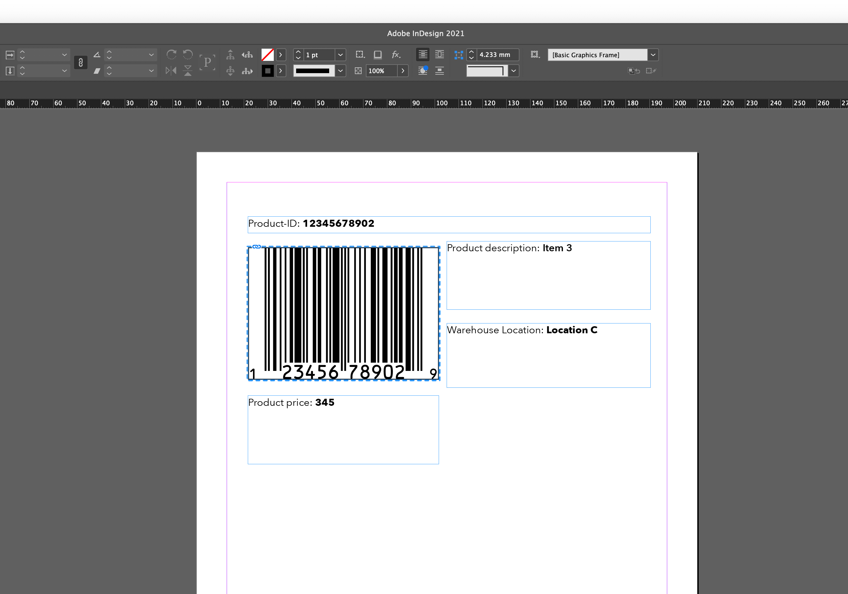Image resolution: width=848 pixels, height=594 pixels.
Task: Click the solid stroke style preview
Action: (314, 71)
